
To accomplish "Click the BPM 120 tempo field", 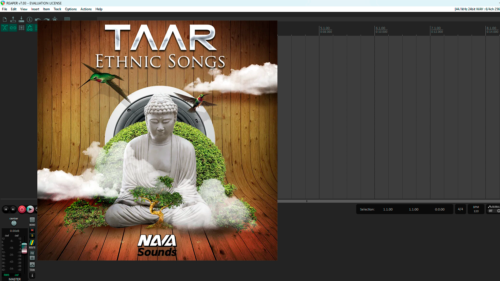I will click(476, 209).
